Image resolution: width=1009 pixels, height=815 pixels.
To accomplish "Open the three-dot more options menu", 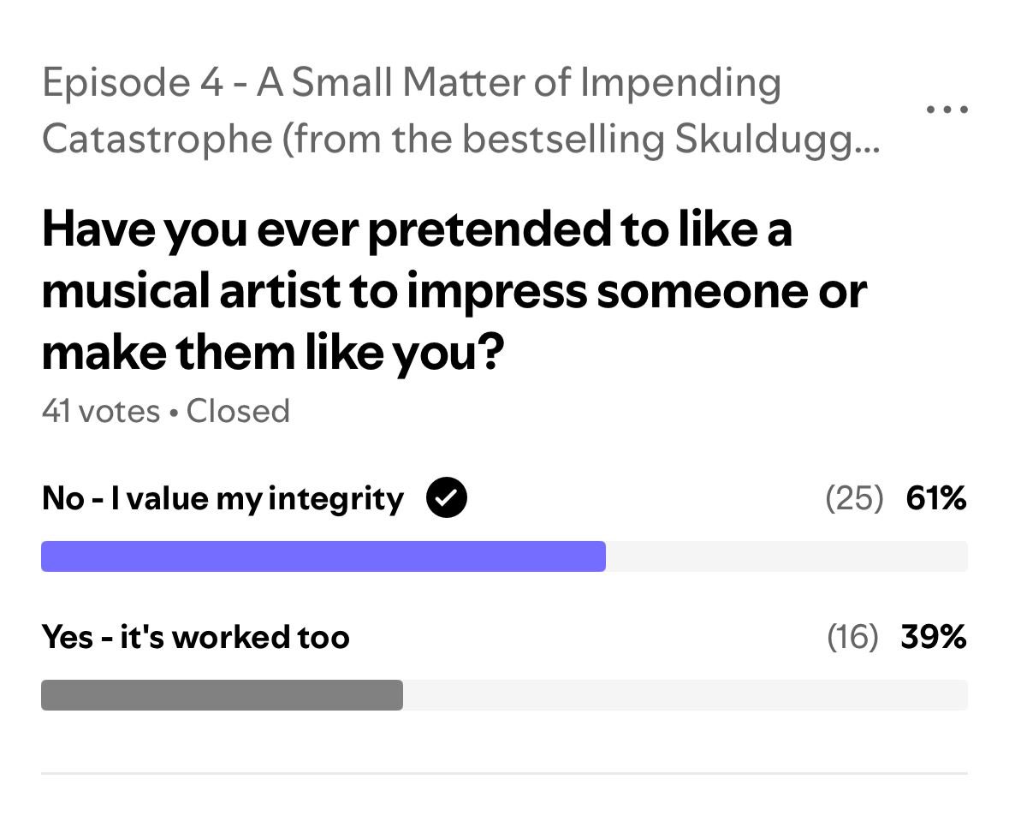I will (947, 110).
